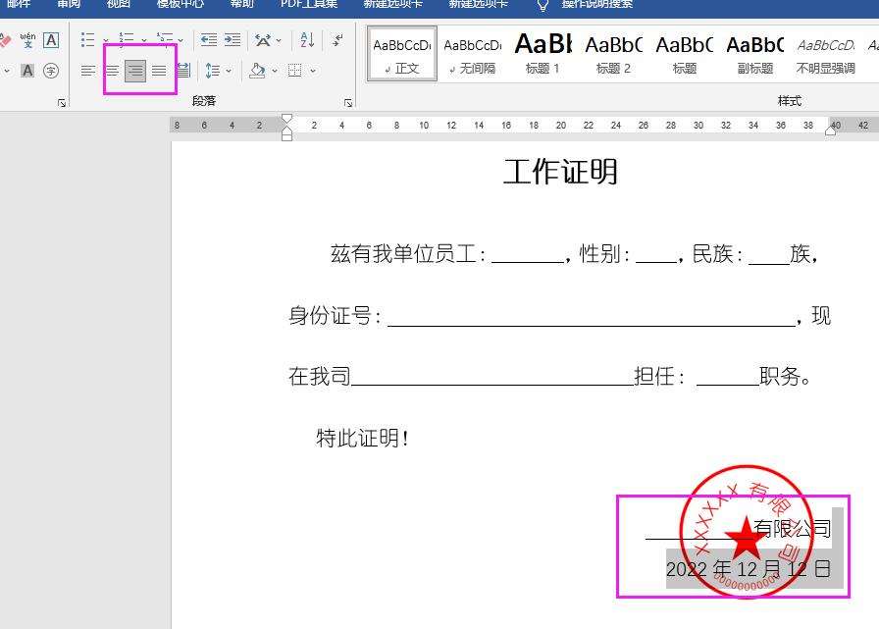Screen dimensions: 879x629
Task: Enable left text alignment
Action: point(88,70)
